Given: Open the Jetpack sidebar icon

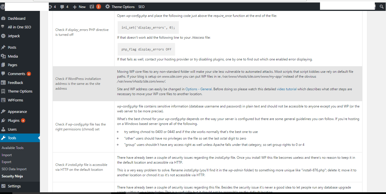Looking at the screenshot, I should 3,36.
